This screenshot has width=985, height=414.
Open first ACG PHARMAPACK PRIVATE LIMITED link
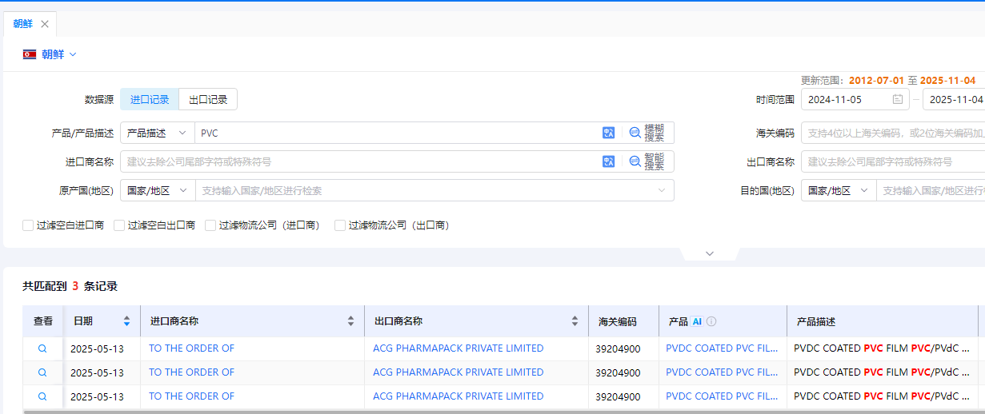click(x=458, y=348)
